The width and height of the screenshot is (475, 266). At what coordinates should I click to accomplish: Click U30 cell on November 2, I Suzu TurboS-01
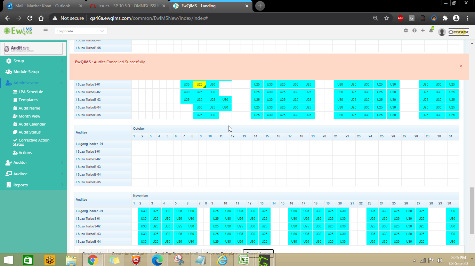coord(144,219)
